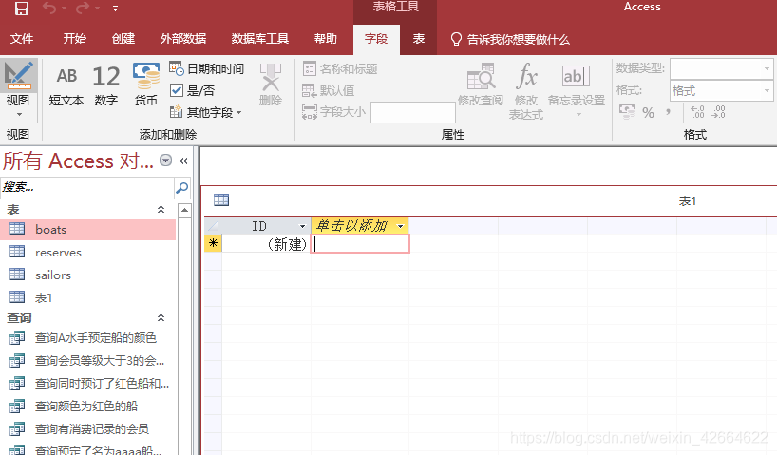This screenshot has height=455, width=777.
Task: Click the (新建) ID cell
Action: 266,243
